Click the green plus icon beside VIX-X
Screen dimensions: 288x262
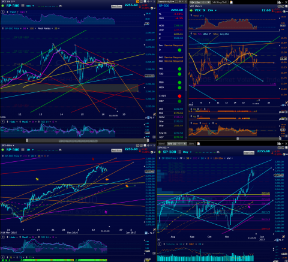tap(191, 10)
